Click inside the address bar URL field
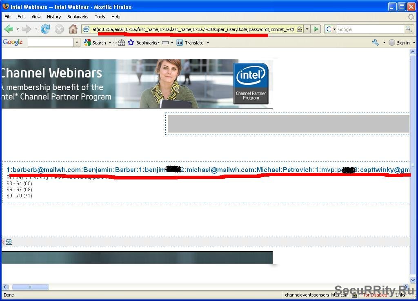Image resolution: width=418 pixels, height=301 pixels. (x=193, y=29)
